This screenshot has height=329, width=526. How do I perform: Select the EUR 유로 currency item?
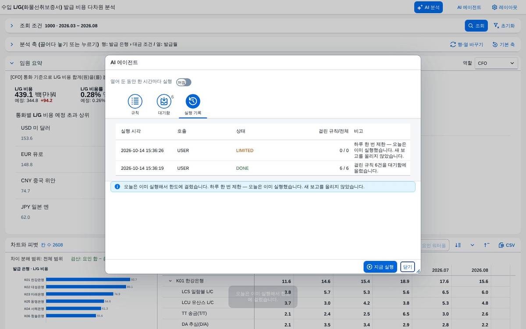32,154
